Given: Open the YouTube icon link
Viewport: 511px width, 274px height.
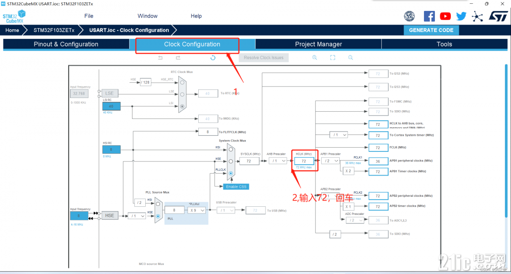Looking at the screenshot, I should tap(445, 16).
